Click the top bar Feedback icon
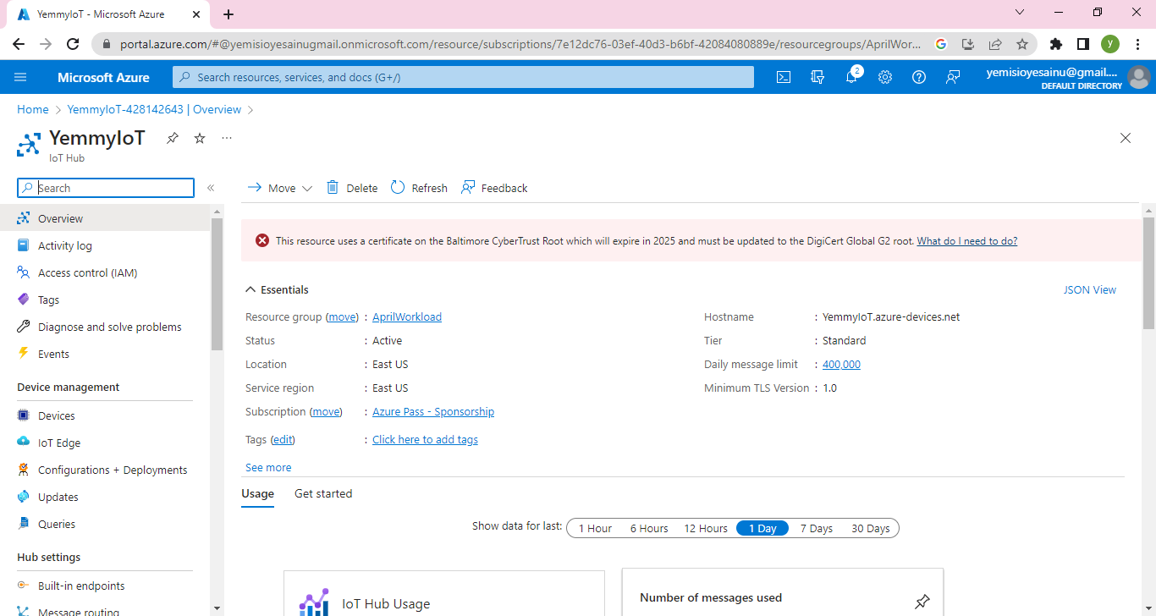1156x616 pixels. (x=953, y=77)
